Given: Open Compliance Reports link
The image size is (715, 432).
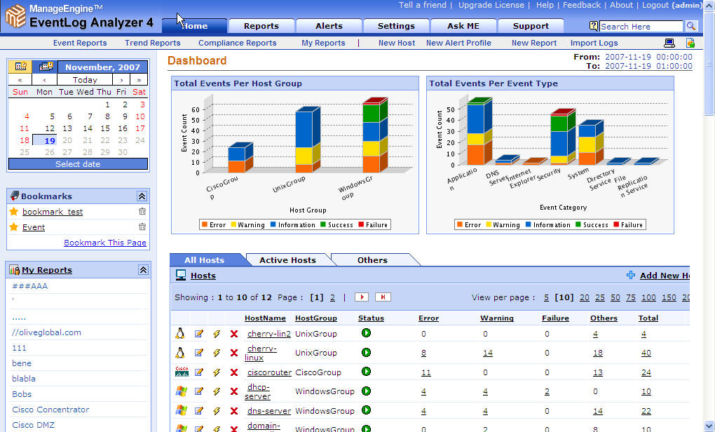Looking at the screenshot, I should [237, 43].
